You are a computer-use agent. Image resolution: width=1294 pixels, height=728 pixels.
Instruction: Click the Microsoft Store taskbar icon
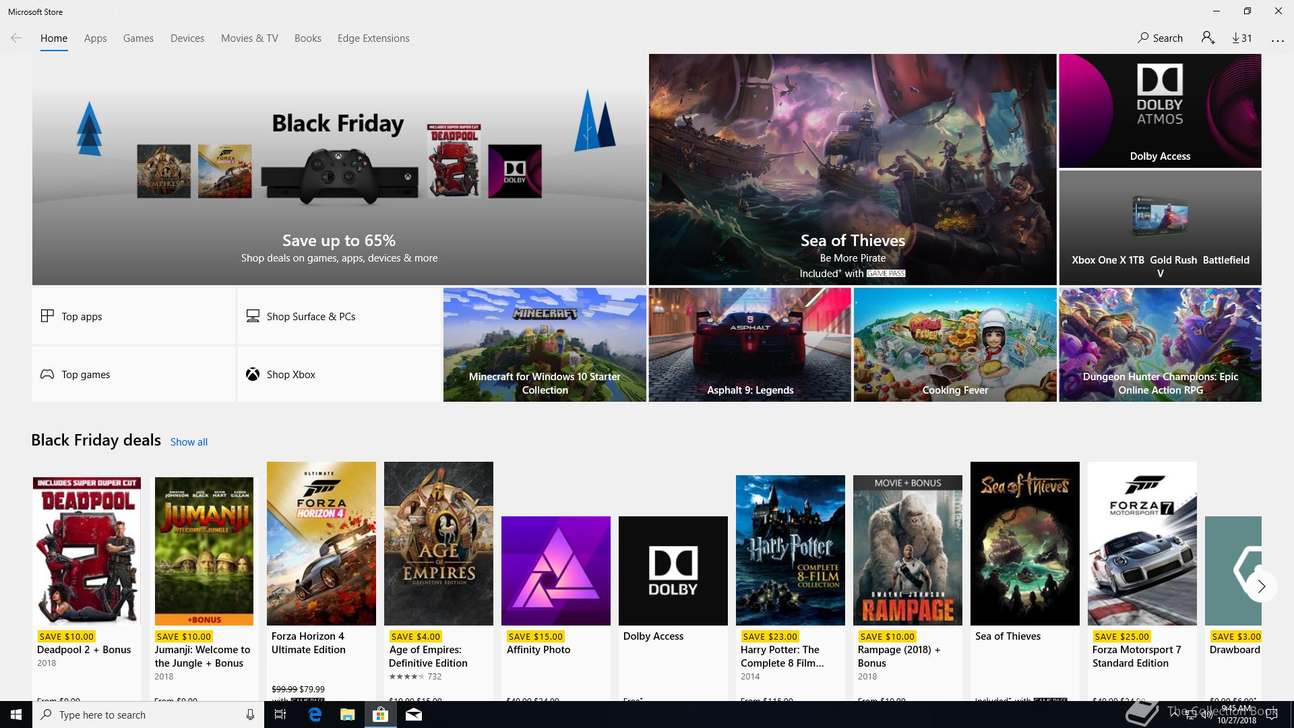pos(381,715)
